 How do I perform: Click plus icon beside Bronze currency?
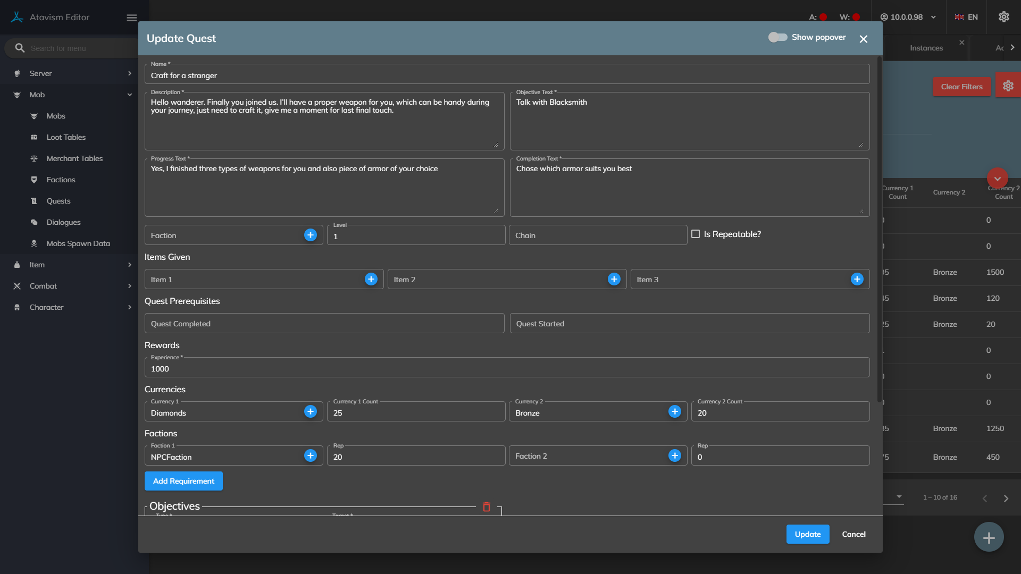pyautogui.click(x=674, y=411)
